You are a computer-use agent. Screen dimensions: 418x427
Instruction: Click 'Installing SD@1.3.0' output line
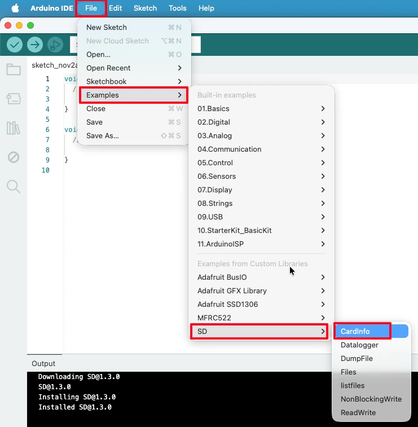[77, 397]
